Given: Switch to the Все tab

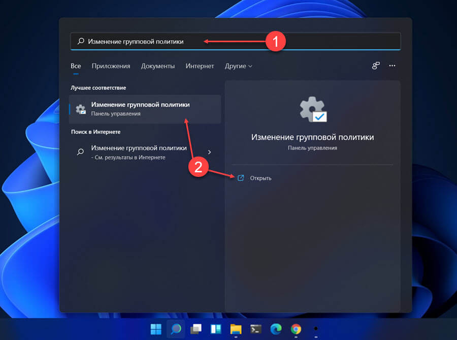Looking at the screenshot, I should (x=76, y=66).
